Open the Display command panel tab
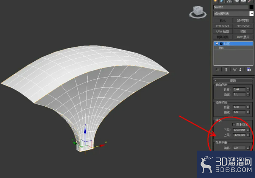The height and width of the screenshot is (178, 255). pos(243,1)
